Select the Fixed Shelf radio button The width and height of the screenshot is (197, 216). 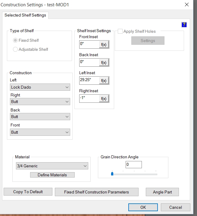click(x=15, y=40)
